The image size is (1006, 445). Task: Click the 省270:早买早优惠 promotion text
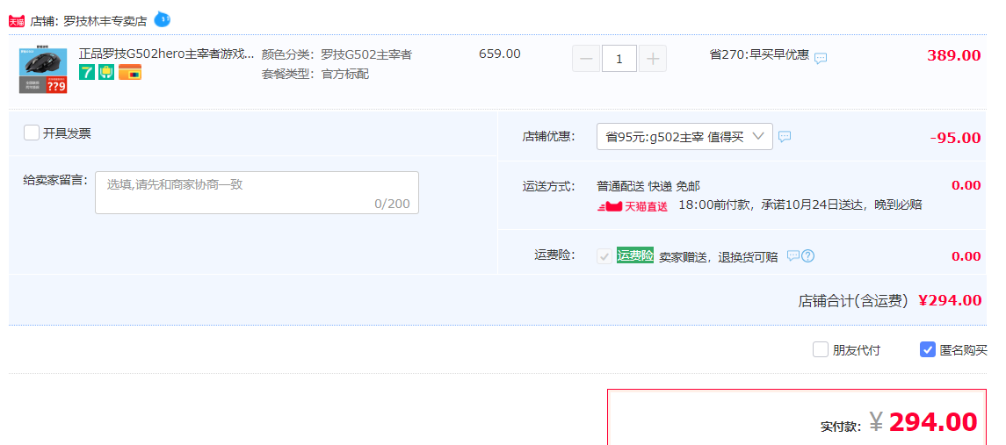point(759,54)
